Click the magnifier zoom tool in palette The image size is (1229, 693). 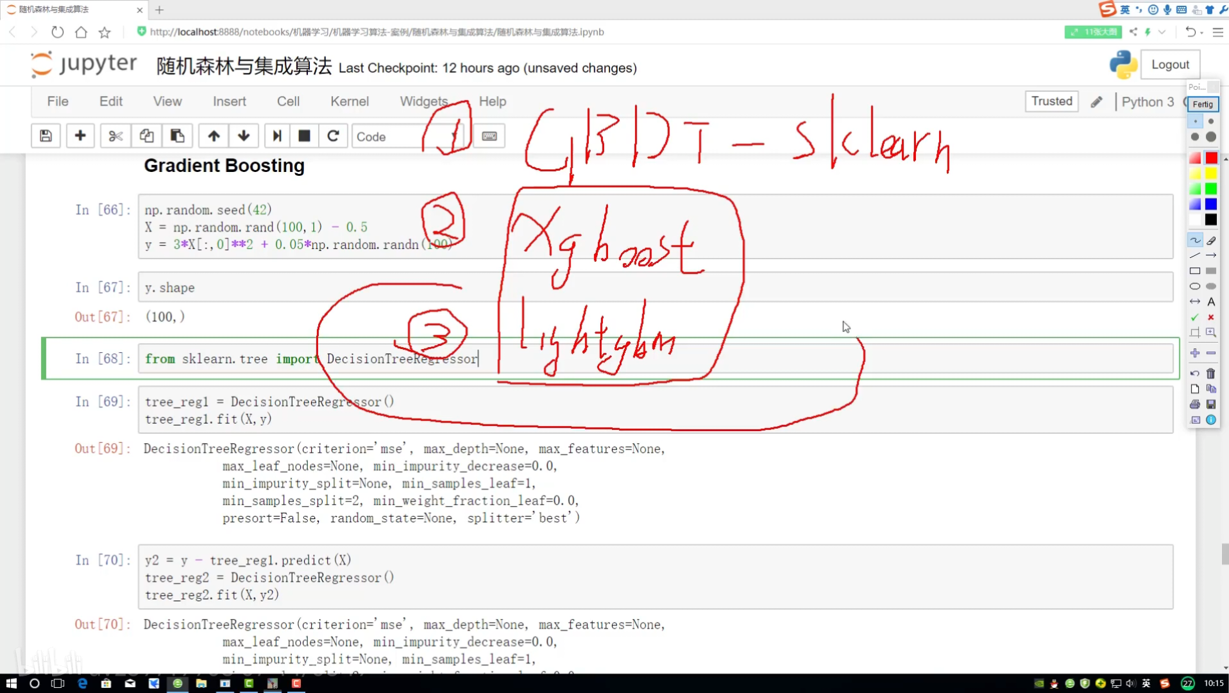pos(1211,333)
